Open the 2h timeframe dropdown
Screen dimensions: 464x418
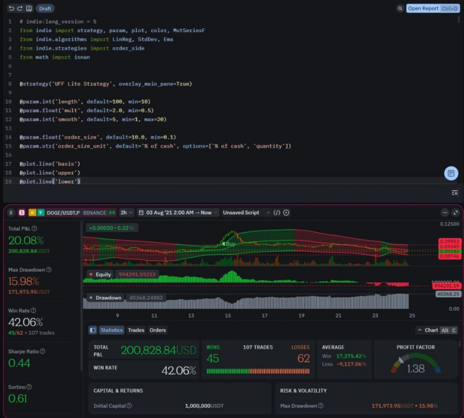[x=125, y=212]
